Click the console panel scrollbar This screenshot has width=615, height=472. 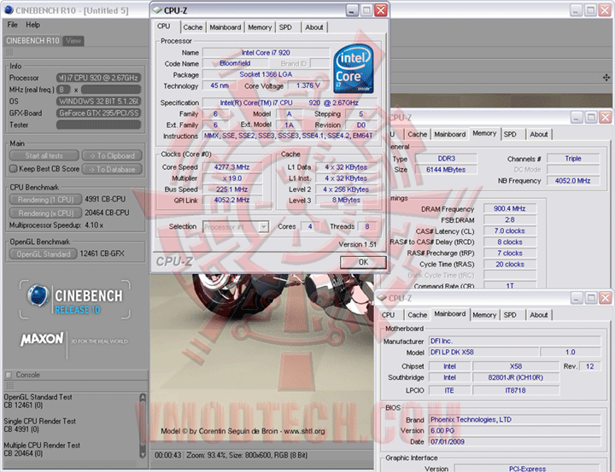pos(143,425)
